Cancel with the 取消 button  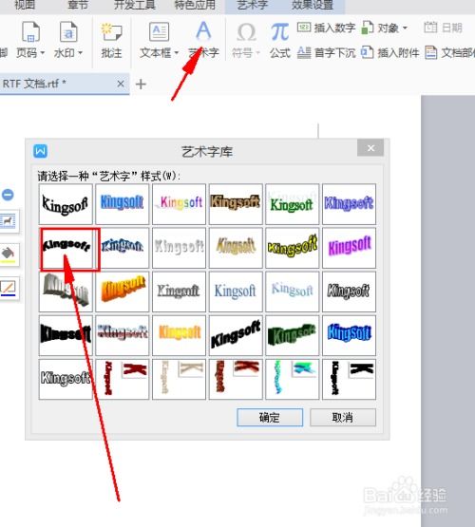343,418
